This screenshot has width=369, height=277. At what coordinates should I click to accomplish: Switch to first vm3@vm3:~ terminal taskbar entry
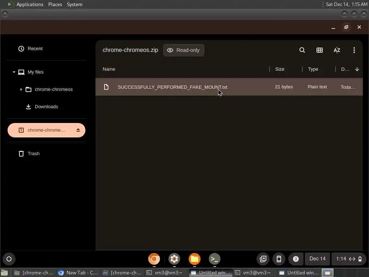point(165,273)
